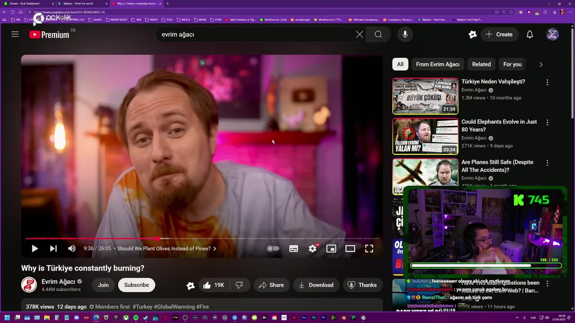Click sparkle Ask icon next to like button
The image size is (575, 323).
[190, 285]
